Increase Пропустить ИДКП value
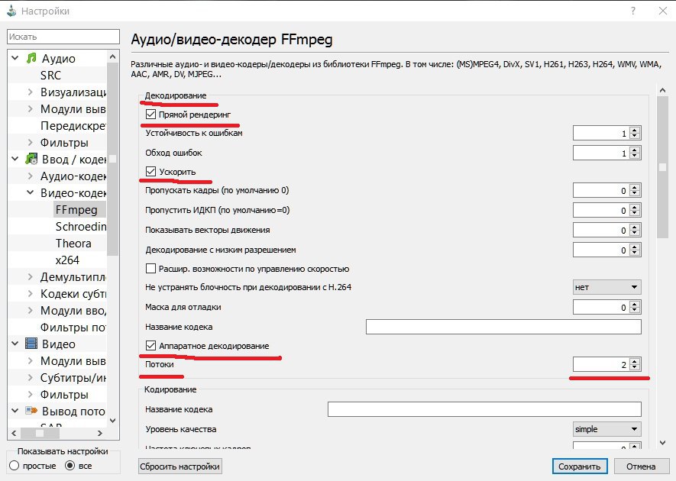 click(635, 207)
